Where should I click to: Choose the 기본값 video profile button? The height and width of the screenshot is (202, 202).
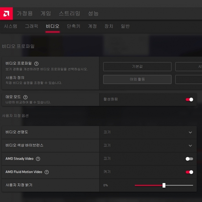(x=137, y=67)
